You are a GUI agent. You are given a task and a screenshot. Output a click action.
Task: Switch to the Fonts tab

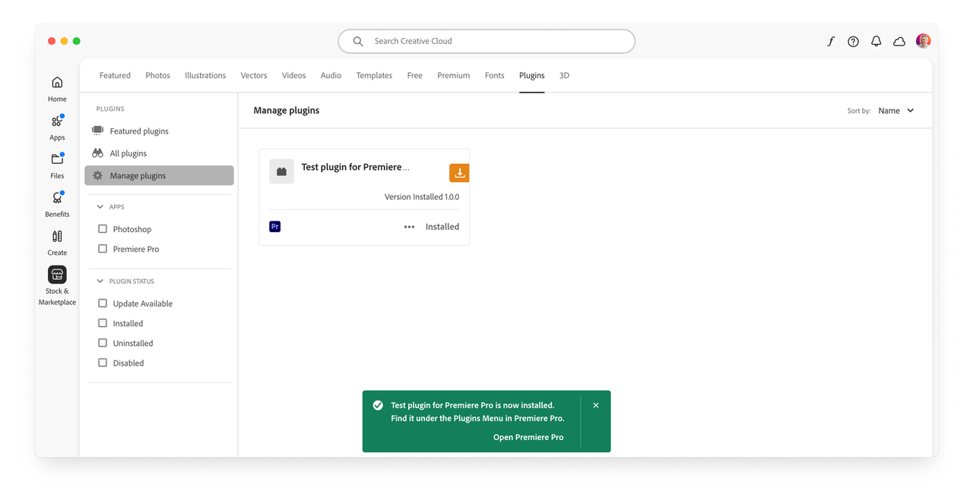pyautogui.click(x=494, y=75)
